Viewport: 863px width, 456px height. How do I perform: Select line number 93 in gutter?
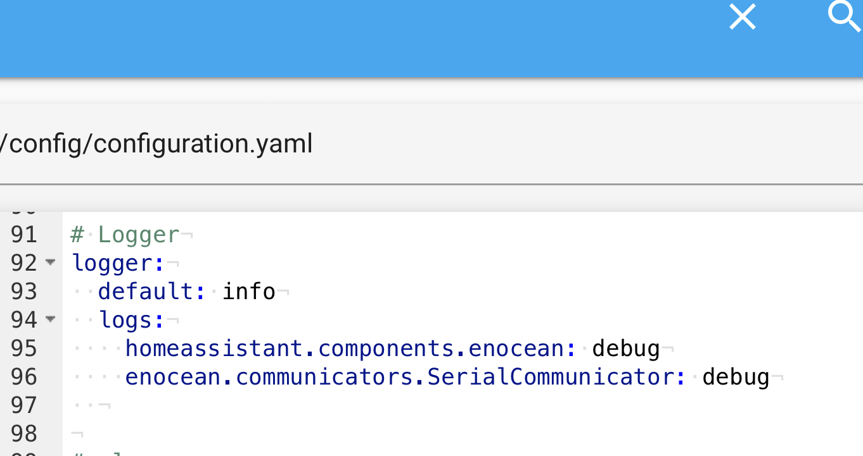pyautogui.click(x=24, y=292)
